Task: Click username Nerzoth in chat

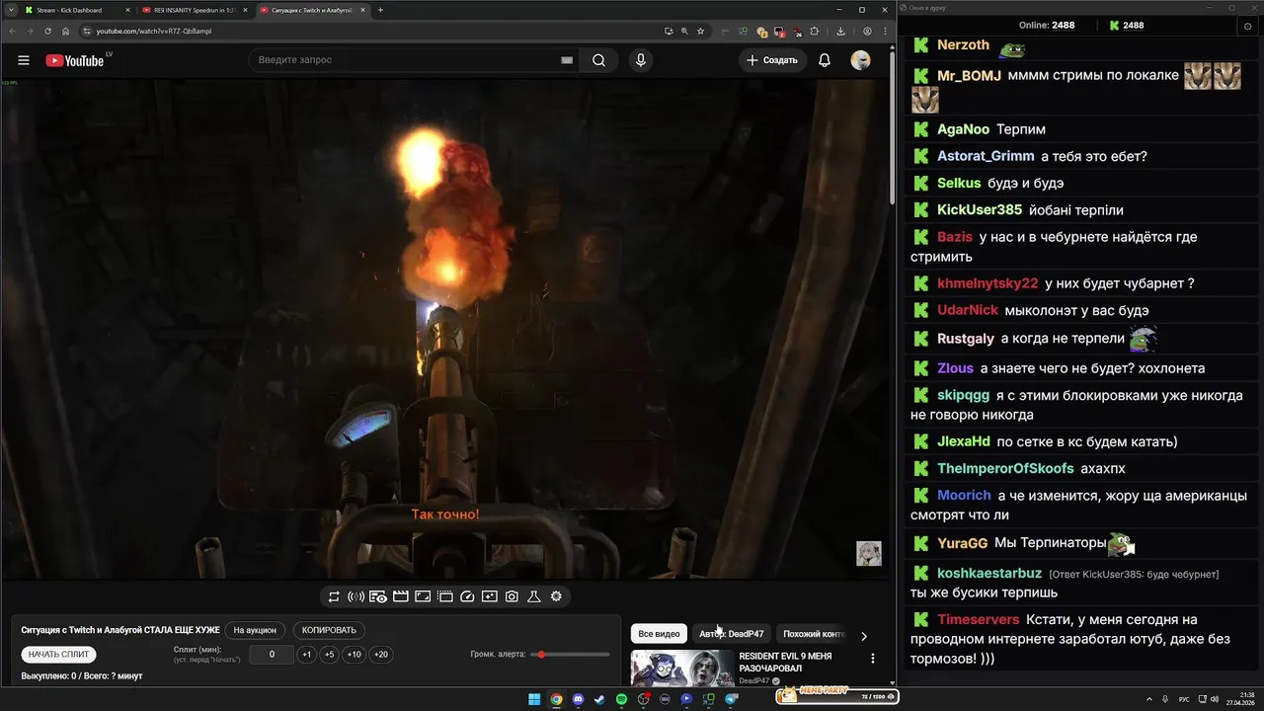Action: pos(963,45)
